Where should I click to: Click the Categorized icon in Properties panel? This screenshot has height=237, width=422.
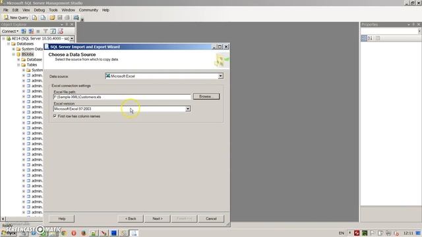[364, 38]
